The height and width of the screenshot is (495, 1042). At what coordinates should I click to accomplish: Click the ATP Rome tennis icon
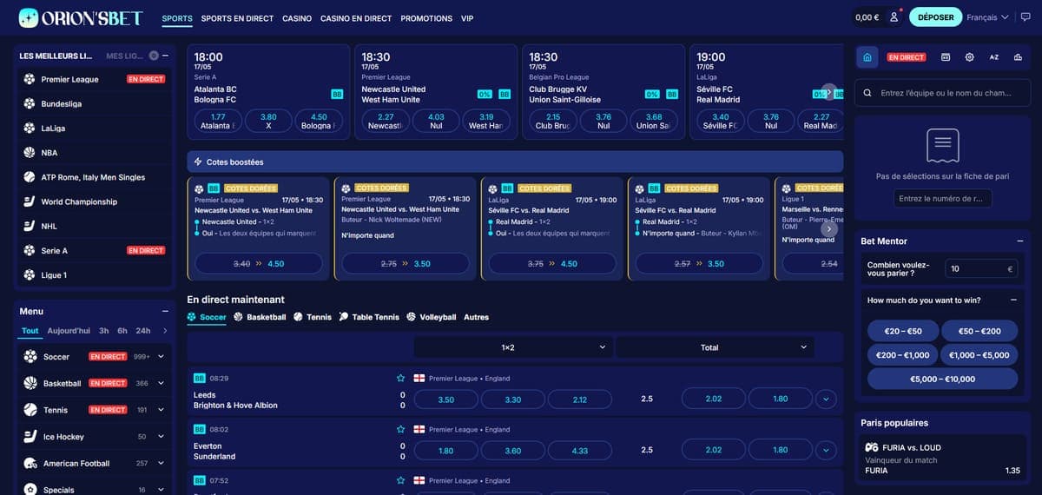coord(30,177)
